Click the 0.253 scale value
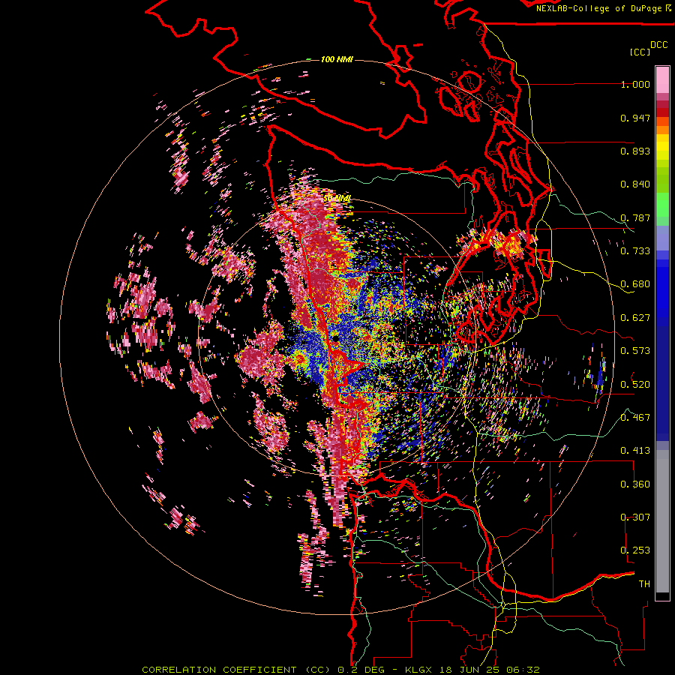The width and height of the screenshot is (675, 675). point(635,550)
